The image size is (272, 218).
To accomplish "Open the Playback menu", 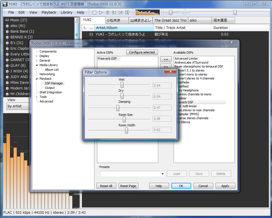I will (x=49, y=12).
